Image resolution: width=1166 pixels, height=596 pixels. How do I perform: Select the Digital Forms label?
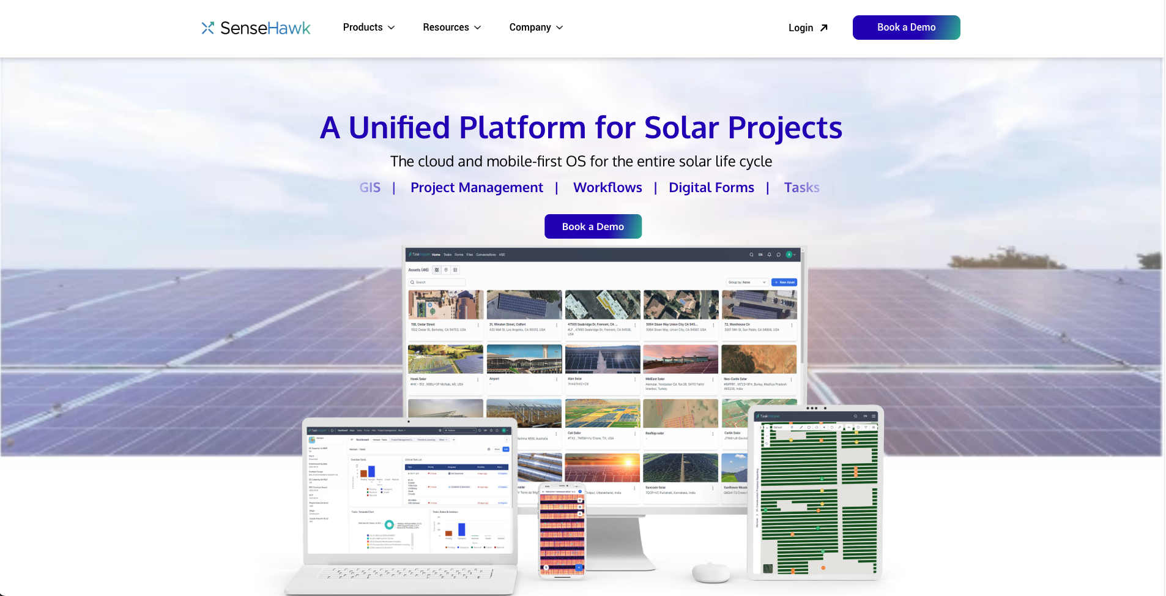[x=711, y=188]
